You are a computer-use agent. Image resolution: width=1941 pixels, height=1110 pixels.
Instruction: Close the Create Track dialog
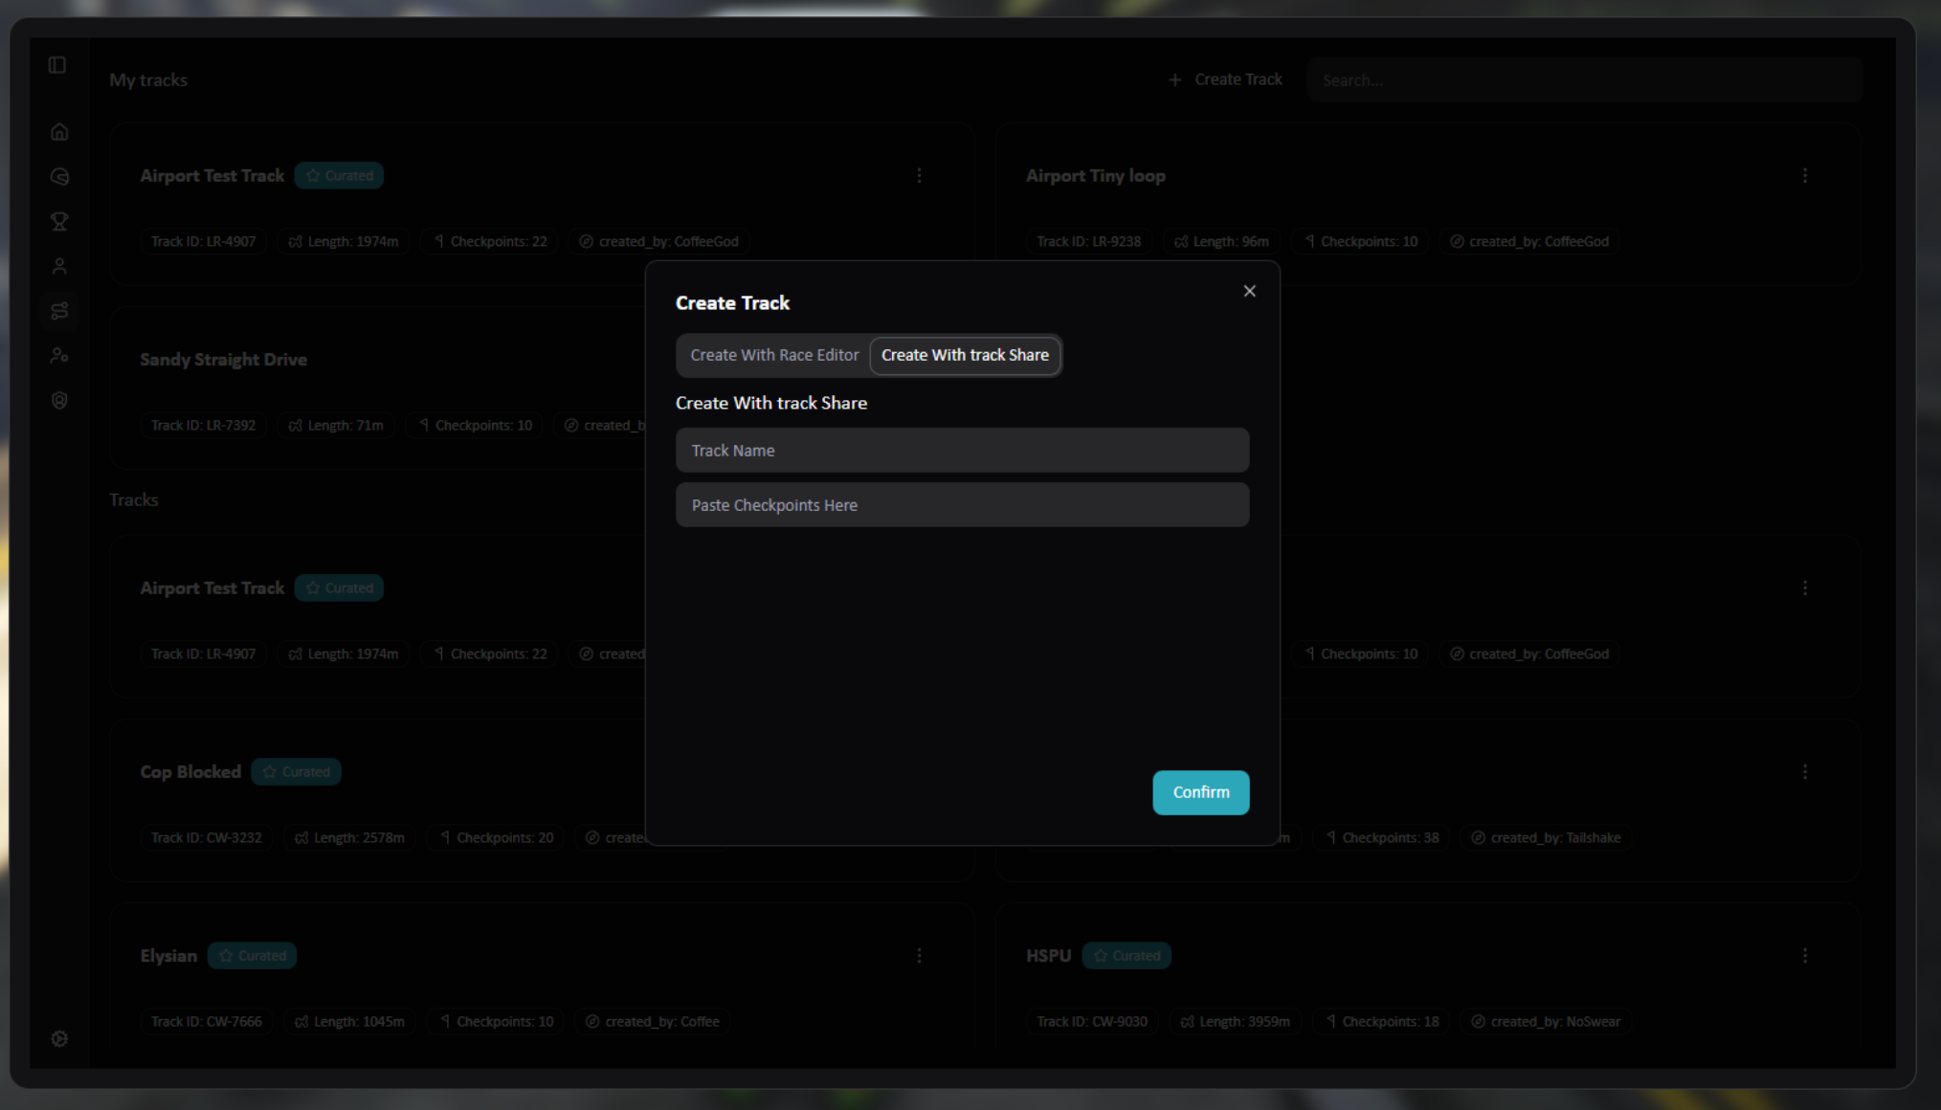(x=1249, y=291)
